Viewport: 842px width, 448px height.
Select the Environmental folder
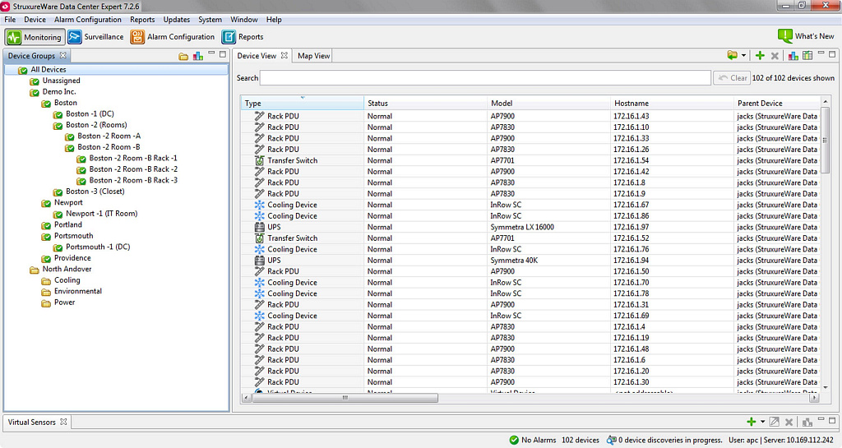click(x=78, y=291)
